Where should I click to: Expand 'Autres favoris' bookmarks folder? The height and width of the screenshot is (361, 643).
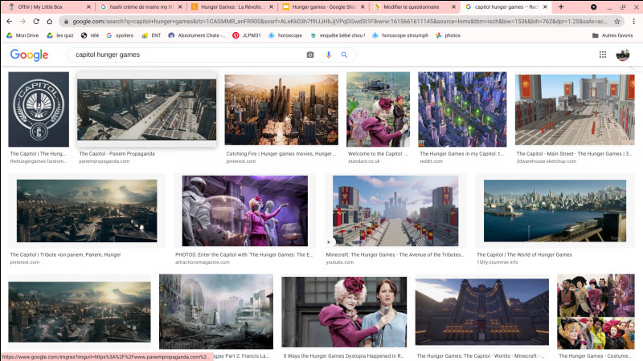point(612,35)
